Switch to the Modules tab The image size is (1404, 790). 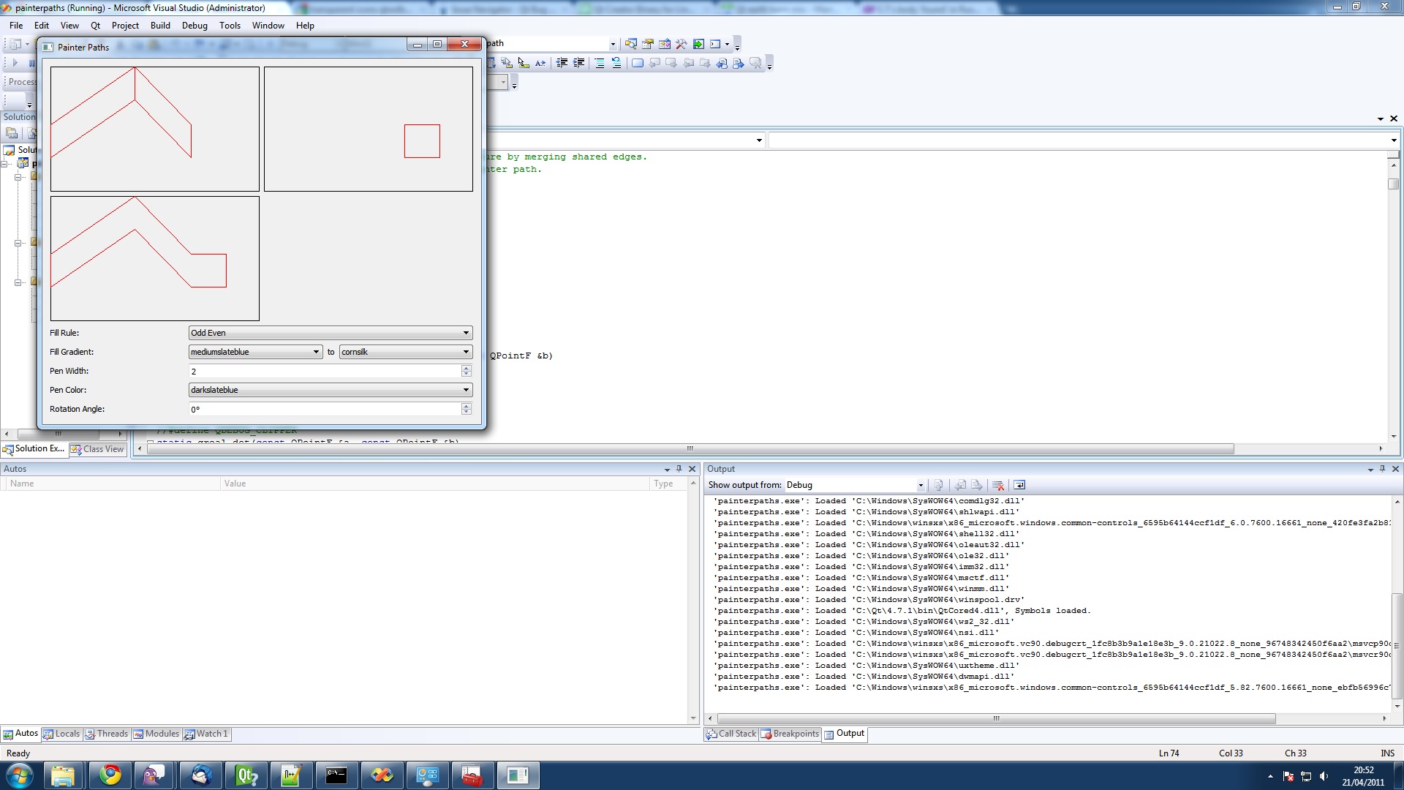(156, 734)
